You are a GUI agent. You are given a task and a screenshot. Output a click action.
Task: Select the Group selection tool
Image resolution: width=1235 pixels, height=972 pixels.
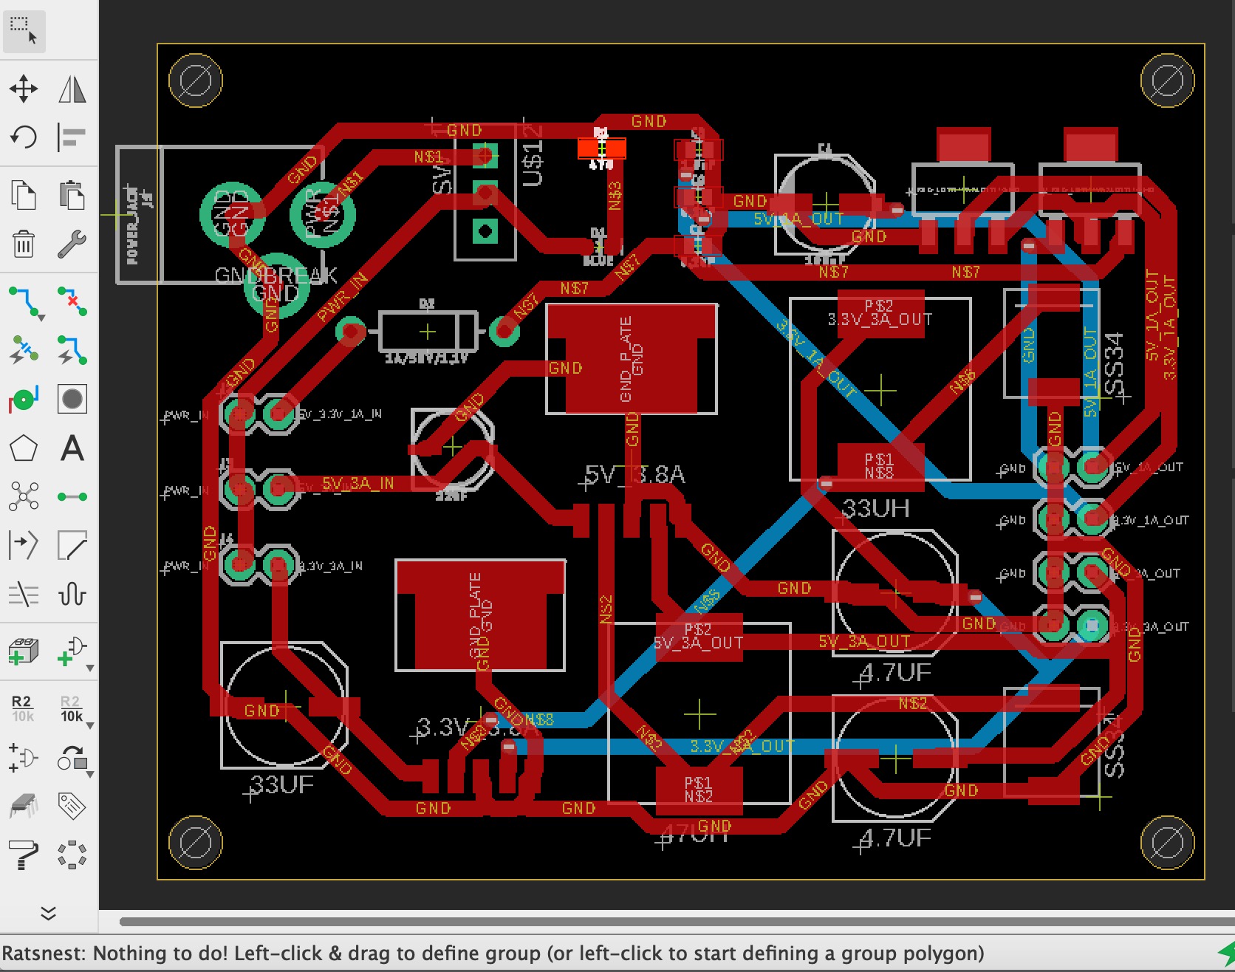[24, 30]
